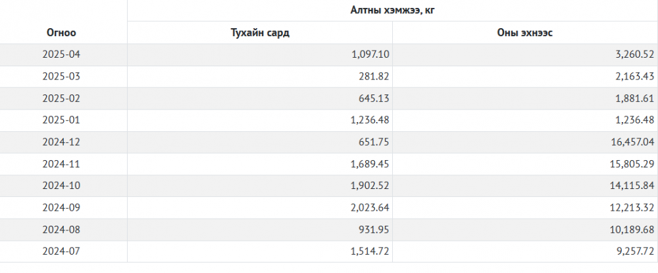Click the 3,260.52 year-to-date value
This screenshot has height=273, width=658.
(x=634, y=54)
